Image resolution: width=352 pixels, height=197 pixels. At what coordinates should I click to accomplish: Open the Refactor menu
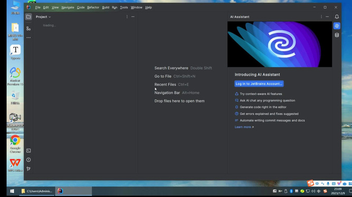(93, 7)
